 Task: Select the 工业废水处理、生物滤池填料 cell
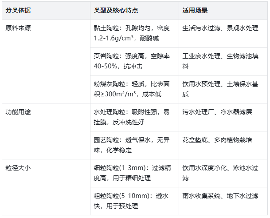pos(220,61)
